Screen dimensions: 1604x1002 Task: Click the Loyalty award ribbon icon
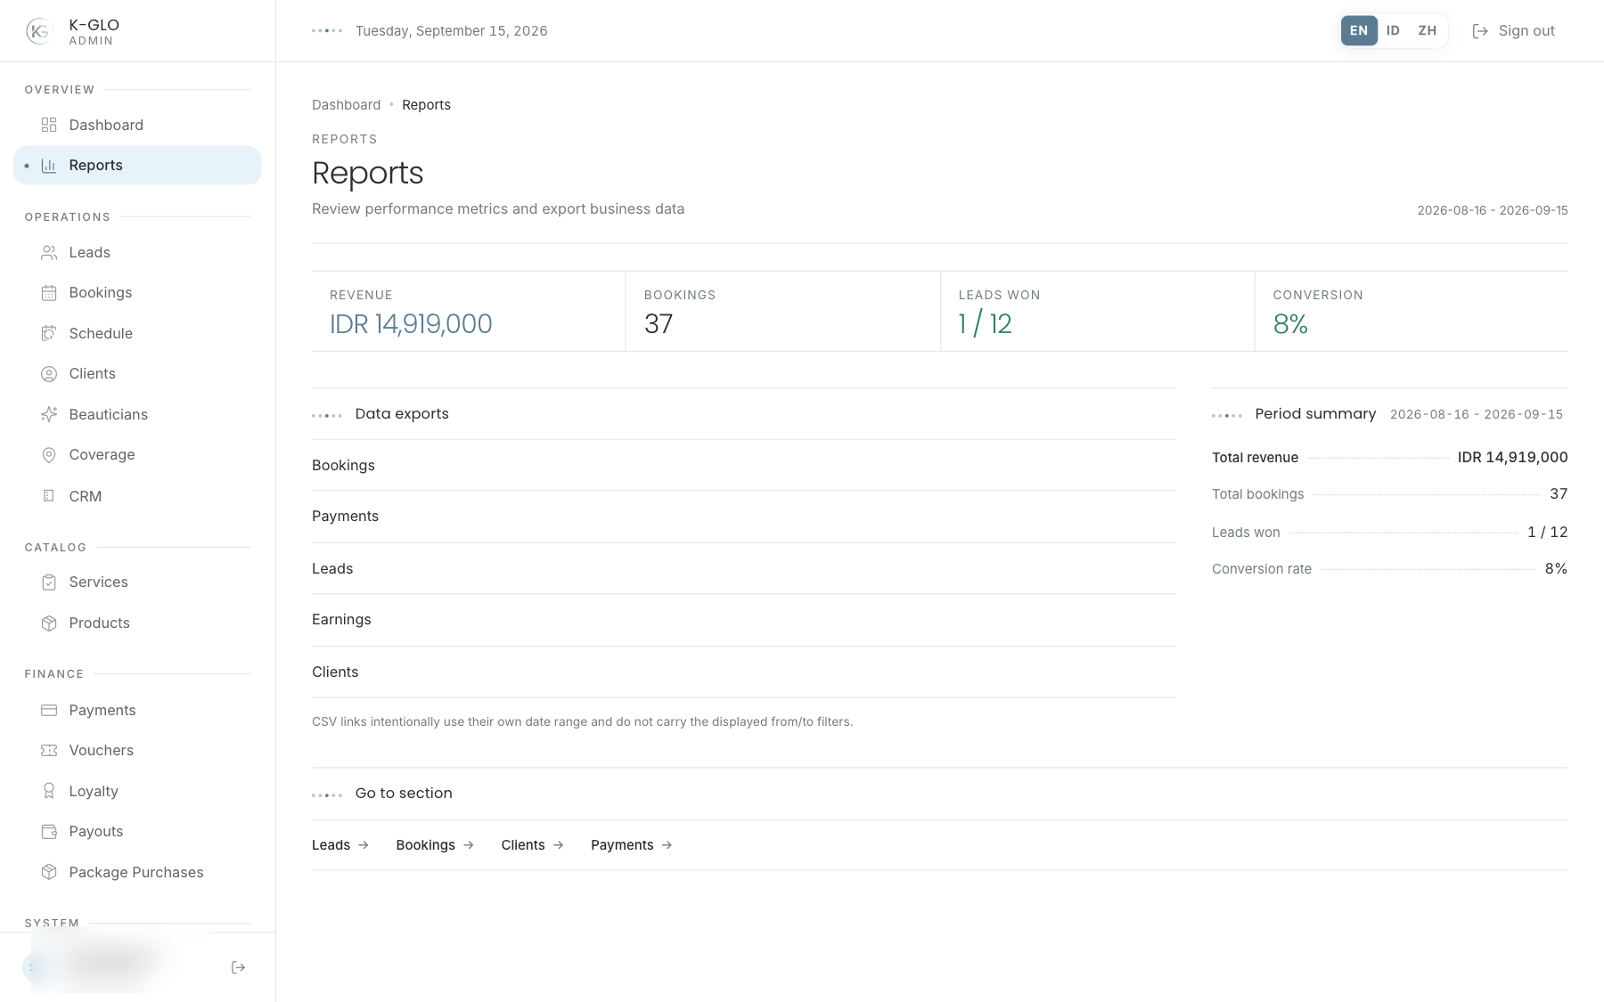point(49,791)
